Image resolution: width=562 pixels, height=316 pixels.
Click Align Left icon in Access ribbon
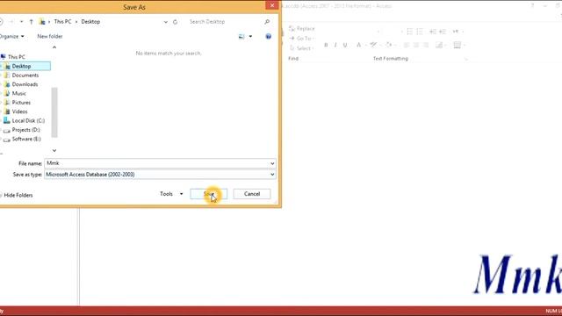(406, 45)
